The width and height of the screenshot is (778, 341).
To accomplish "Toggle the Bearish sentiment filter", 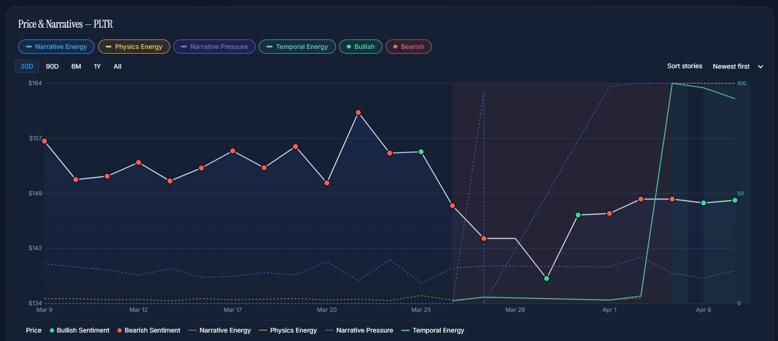I will [408, 47].
